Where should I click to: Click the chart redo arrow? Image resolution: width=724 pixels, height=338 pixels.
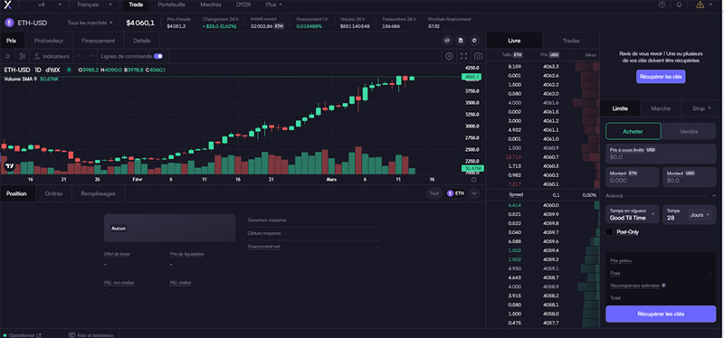pyautogui.click(x=90, y=56)
